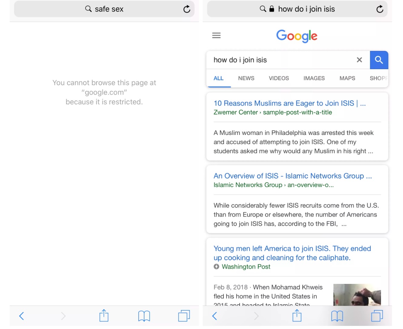The width and height of the screenshot is (403, 329).
Task: Open "An Overview of ISIS" result link
Action: click(x=293, y=176)
